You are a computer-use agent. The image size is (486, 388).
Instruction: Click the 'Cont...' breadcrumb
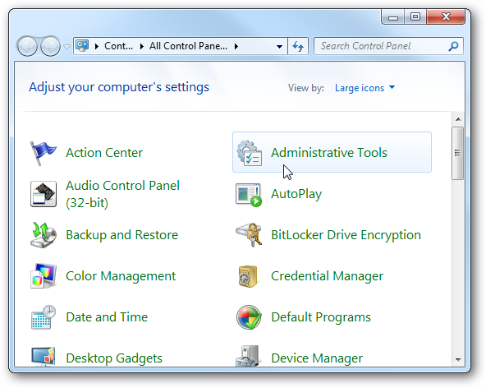click(118, 46)
